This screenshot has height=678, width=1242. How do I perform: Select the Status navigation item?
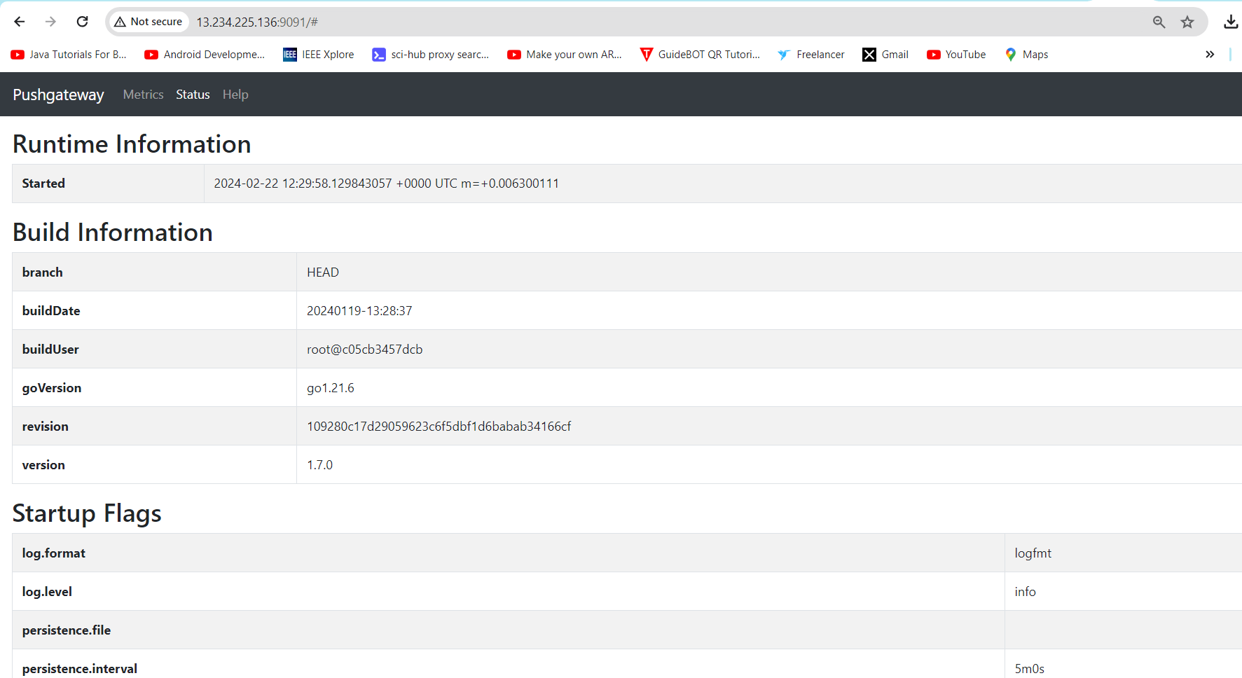pyautogui.click(x=193, y=95)
